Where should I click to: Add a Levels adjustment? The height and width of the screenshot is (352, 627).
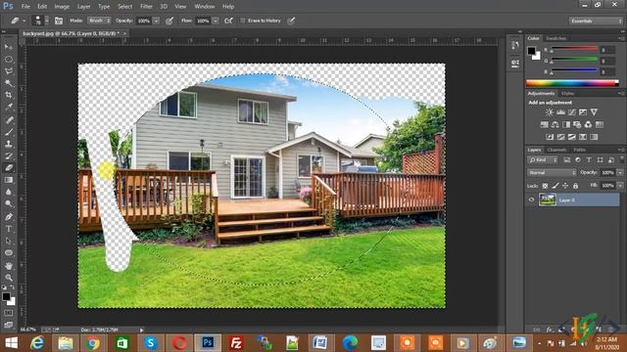click(x=560, y=112)
